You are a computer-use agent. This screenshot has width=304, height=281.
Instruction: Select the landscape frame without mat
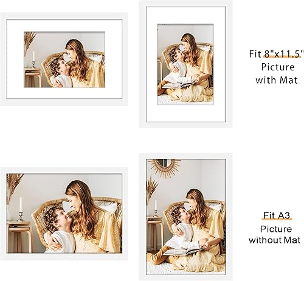point(64,214)
